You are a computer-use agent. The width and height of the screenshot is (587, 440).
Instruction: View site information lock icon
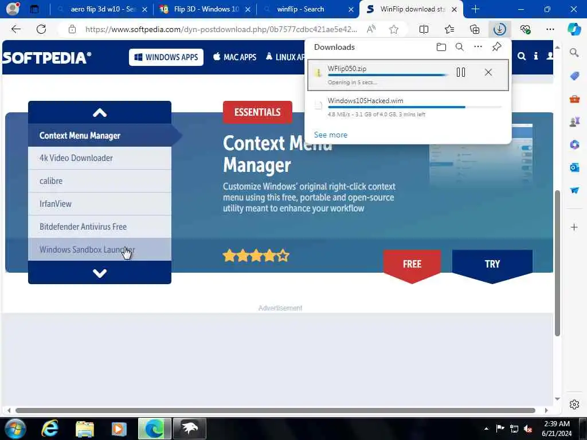[72, 29]
